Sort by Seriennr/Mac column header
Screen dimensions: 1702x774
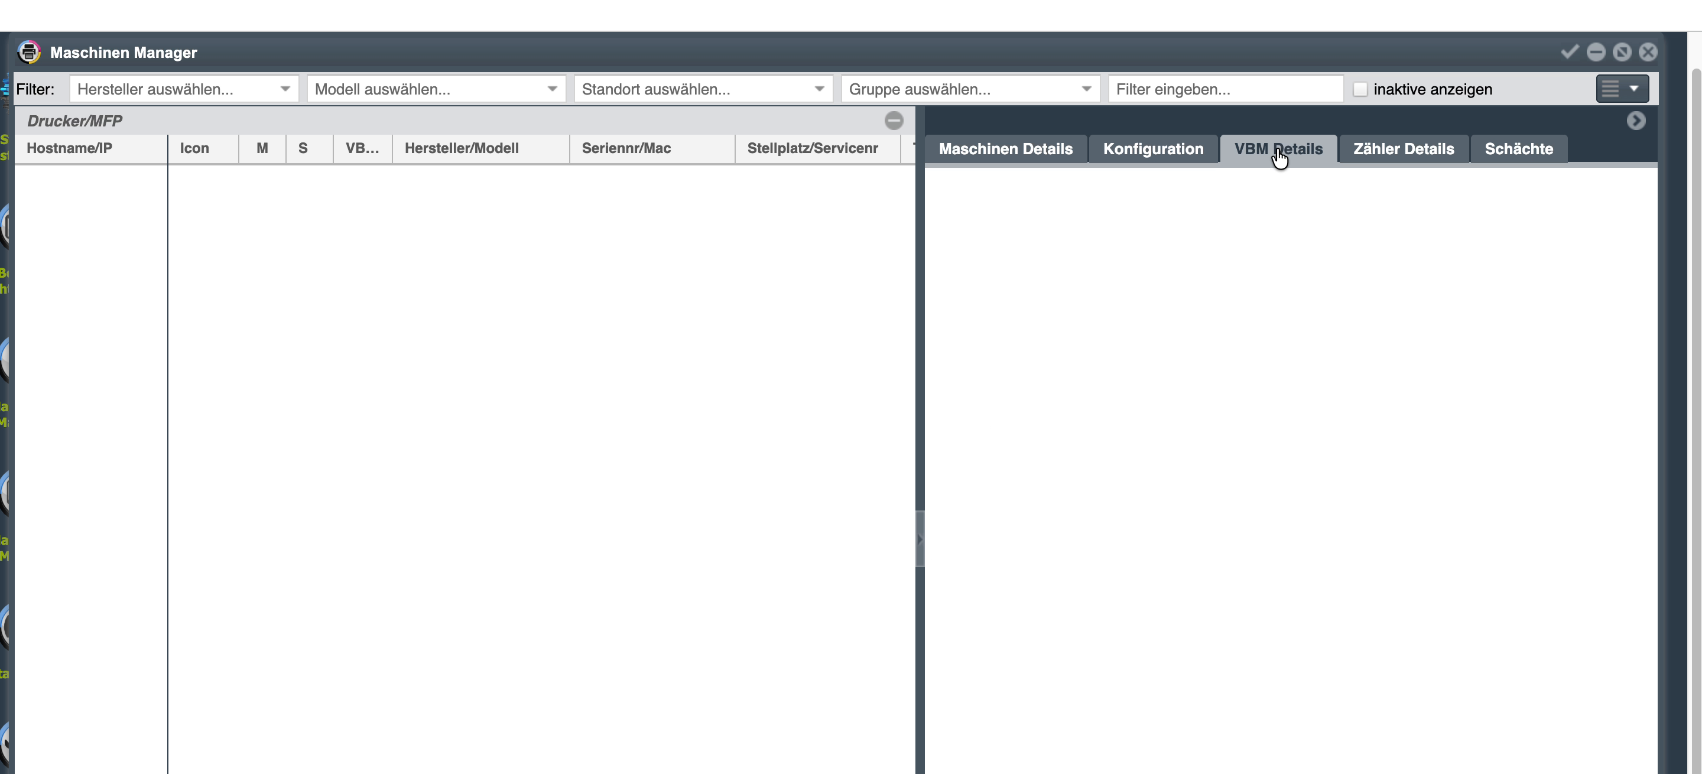pos(652,148)
